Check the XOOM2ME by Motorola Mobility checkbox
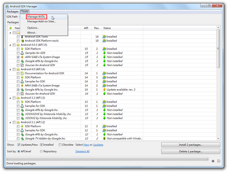The height and width of the screenshot is (172, 228). tap(18, 114)
